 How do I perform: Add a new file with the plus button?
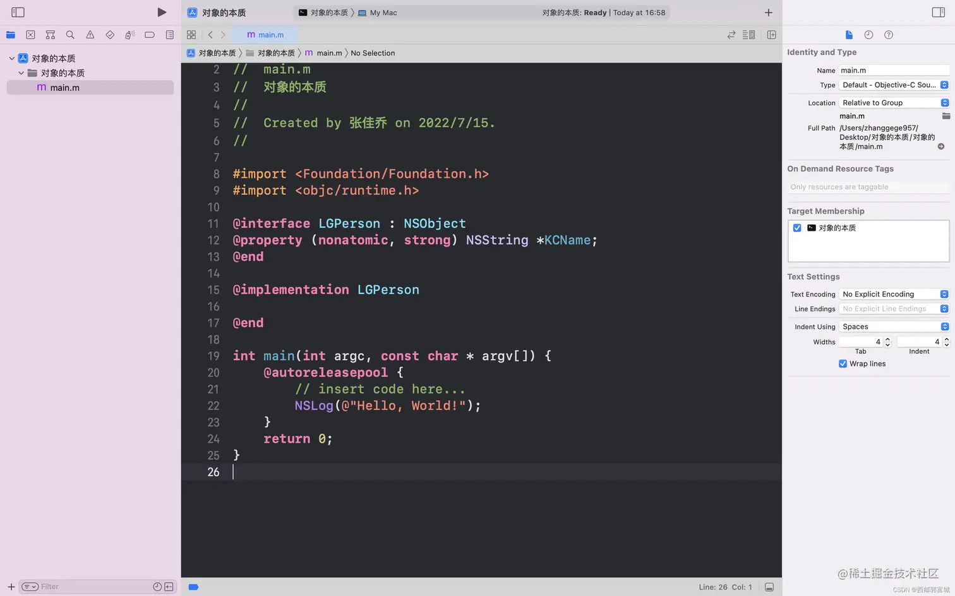(x=11, y=587)
